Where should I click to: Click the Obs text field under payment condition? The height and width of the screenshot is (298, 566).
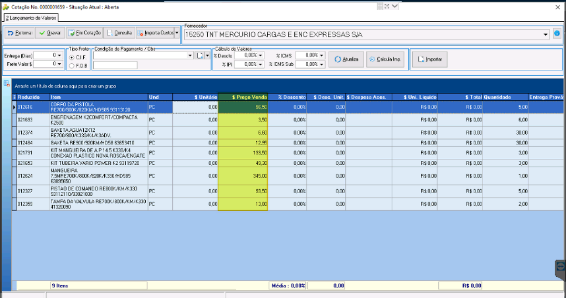(115, 65)
